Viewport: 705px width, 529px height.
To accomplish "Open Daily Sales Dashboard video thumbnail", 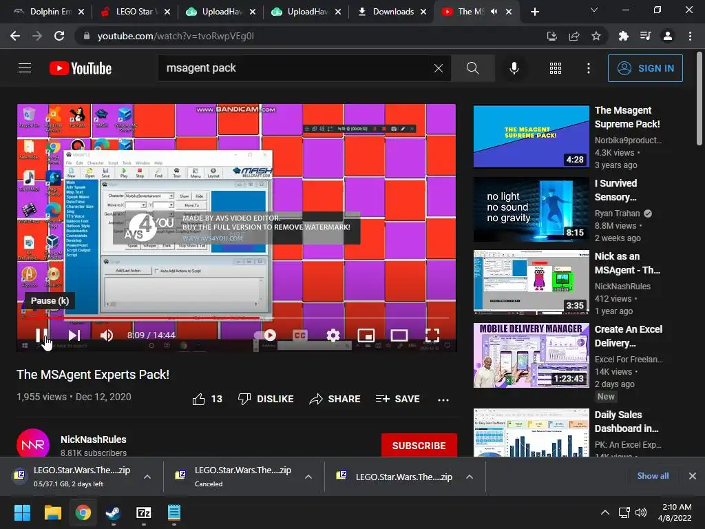I will [x=532, y=433].
